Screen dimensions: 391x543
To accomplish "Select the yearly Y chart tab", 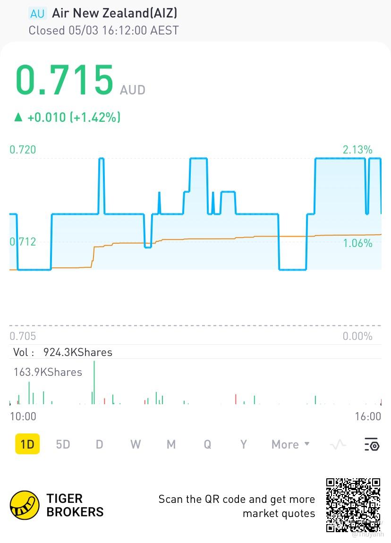I will tap(243, 444).
